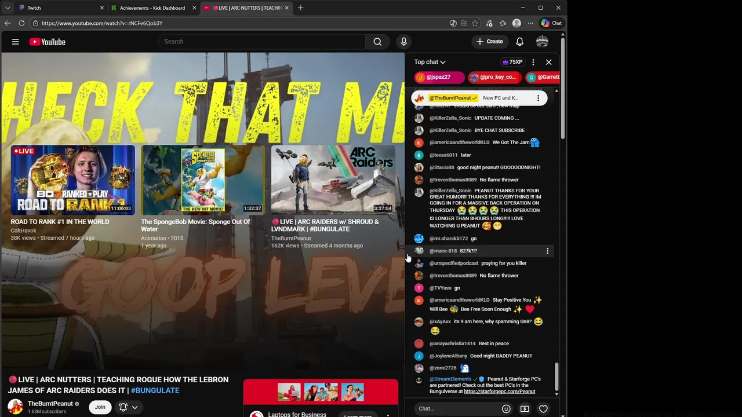
Task: Open the YouTube account avatar menu
Action: click(x=542, y=42)
